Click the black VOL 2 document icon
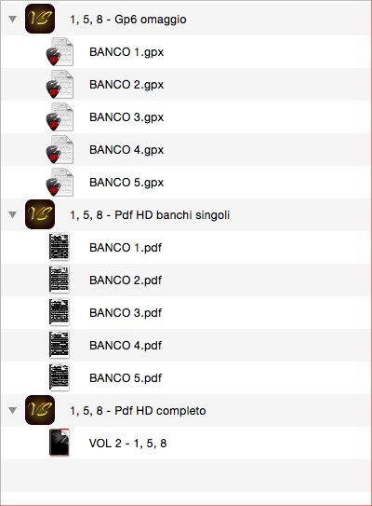The image size is (372, 506). pos(59,443)
